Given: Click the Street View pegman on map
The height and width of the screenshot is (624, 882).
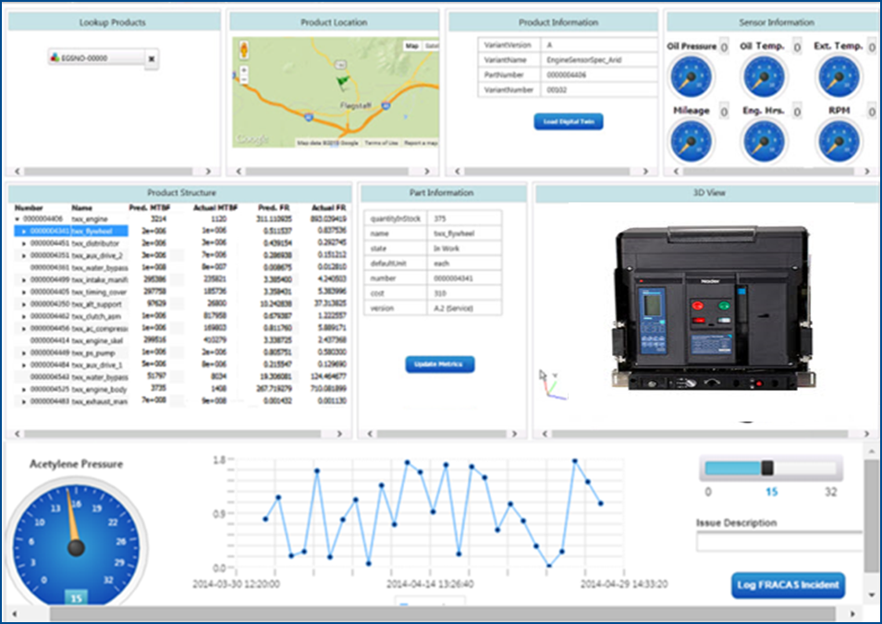Looking at the screenshot, I should 243,49.
